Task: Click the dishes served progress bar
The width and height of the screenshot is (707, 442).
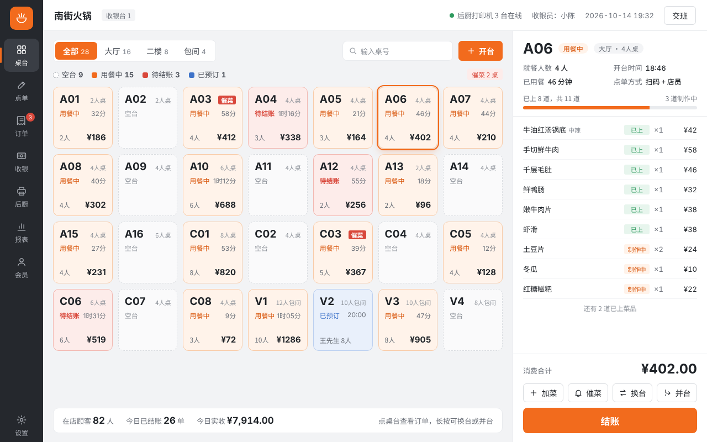Action: point(610,108)
